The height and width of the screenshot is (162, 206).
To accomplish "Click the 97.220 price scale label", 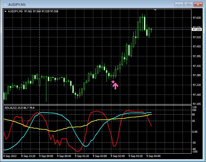I will tap(197, 85).
